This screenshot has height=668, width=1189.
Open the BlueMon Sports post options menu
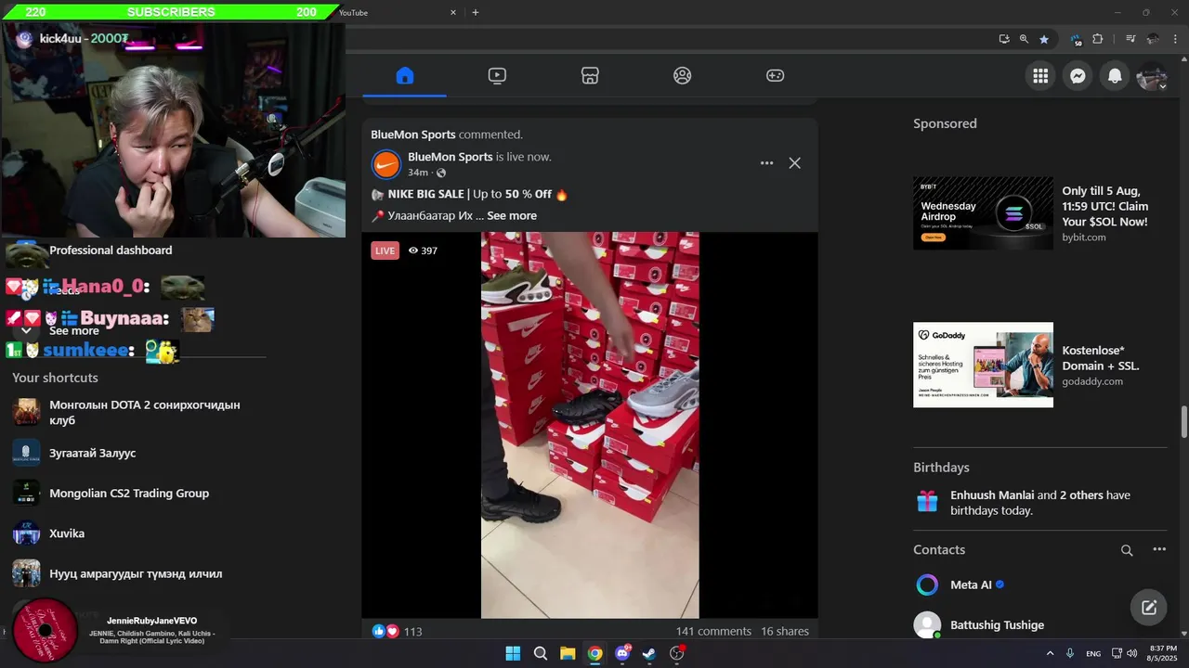766,163
